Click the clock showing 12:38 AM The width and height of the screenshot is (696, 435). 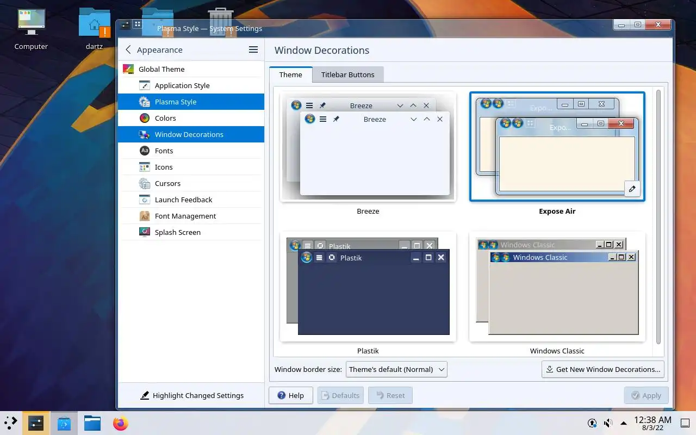(652, 423)
